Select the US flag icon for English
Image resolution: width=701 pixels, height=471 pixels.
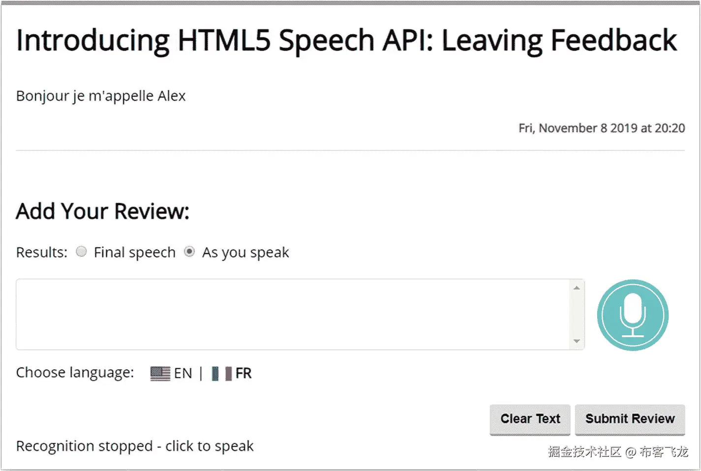(x=159, y=373)
